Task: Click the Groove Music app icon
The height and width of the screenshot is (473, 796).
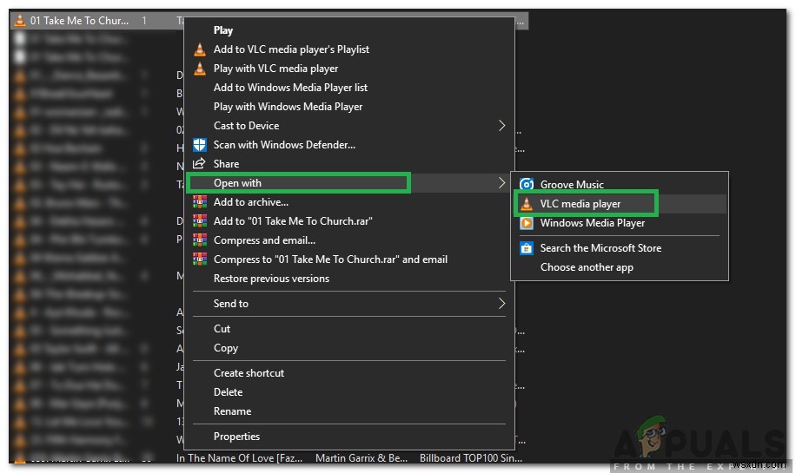Action: (x=527, y=184)
